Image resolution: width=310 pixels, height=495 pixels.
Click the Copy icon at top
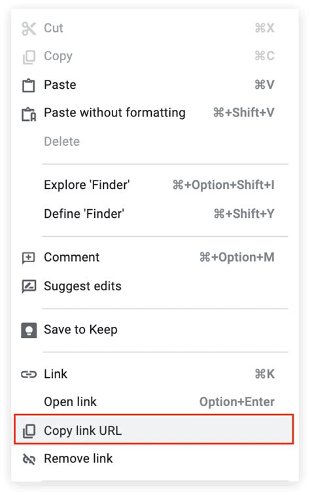click(29, 57)
